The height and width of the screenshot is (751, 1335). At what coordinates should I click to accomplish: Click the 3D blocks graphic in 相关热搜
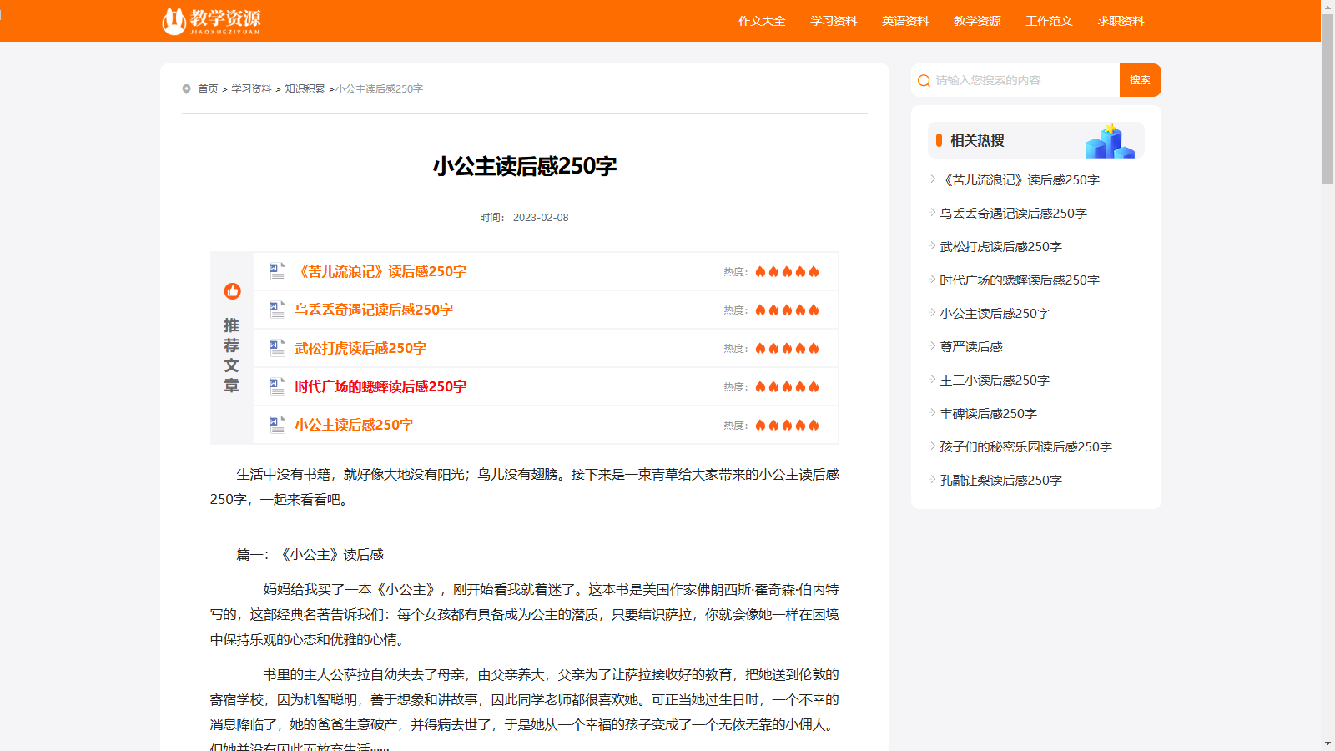coord(1109,141)
